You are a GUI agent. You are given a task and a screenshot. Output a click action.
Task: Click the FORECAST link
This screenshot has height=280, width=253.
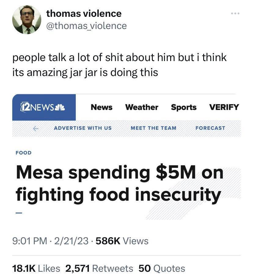click(210, 128)
